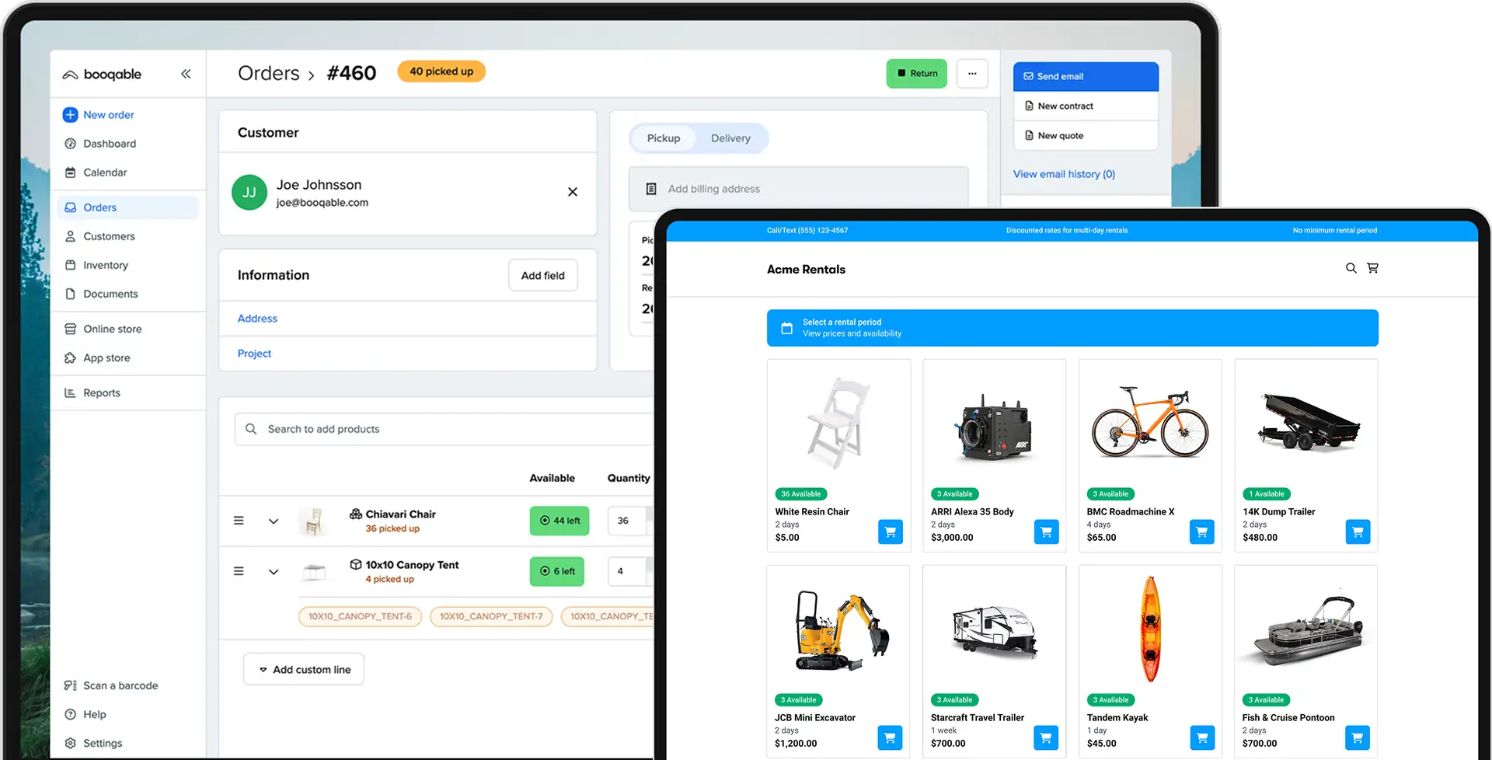The width and height of the screenshot is (1492, 760).
Task: Add White Resin Chair to cart
Action: pyautogui.click(x=891, y=532)
